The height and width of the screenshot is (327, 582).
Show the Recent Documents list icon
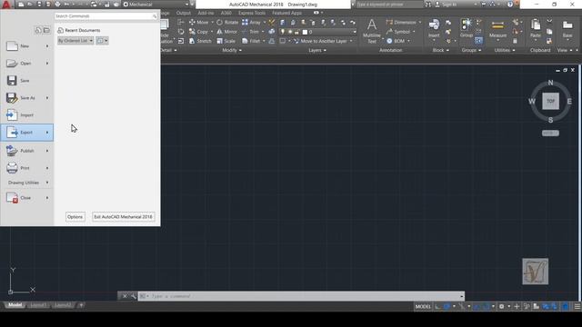(38, 30)
